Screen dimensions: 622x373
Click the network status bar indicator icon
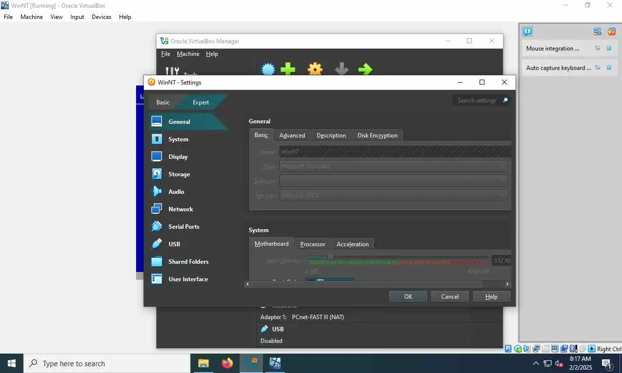(x=536, y=349)
